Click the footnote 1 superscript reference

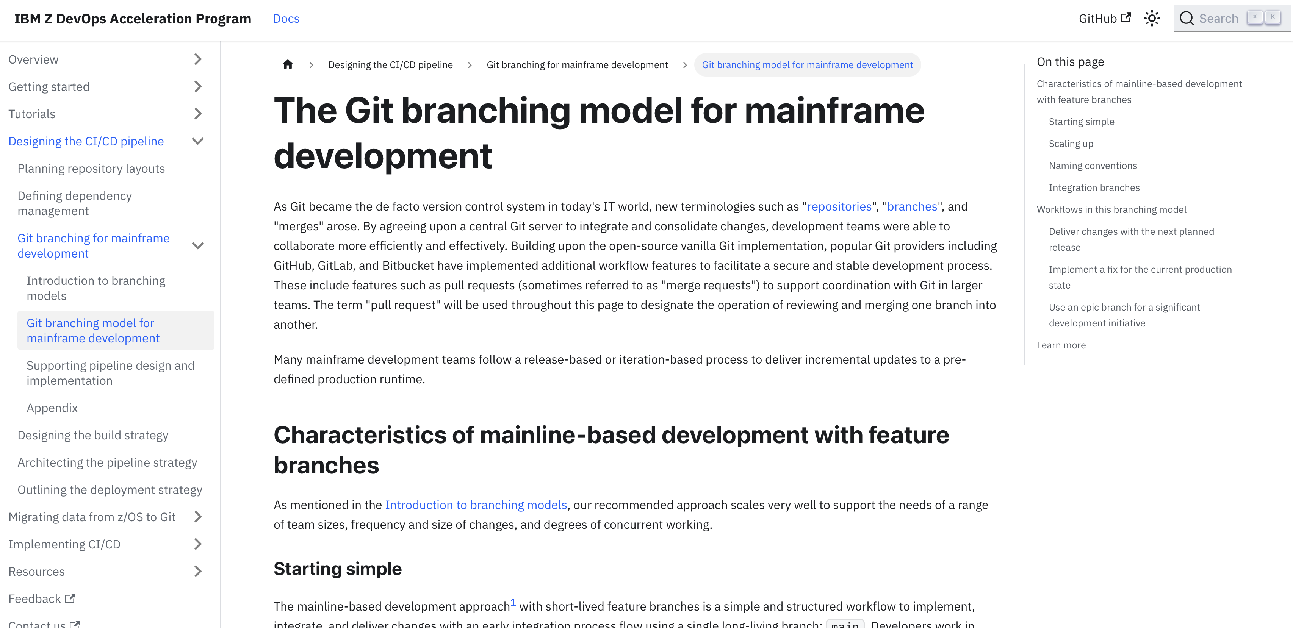click(x=513, y=602)
